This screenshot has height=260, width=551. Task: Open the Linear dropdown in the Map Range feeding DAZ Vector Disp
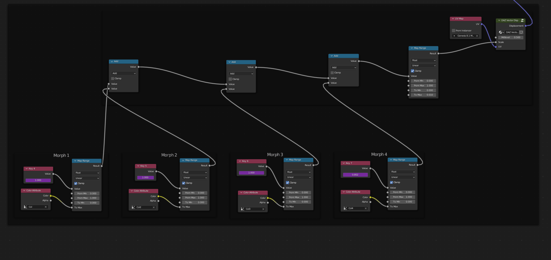click(x=424, y=66)
